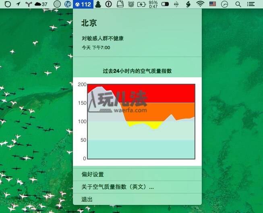
Task: Click the green tree menu bar icon
Action: [x=98, y=4]
